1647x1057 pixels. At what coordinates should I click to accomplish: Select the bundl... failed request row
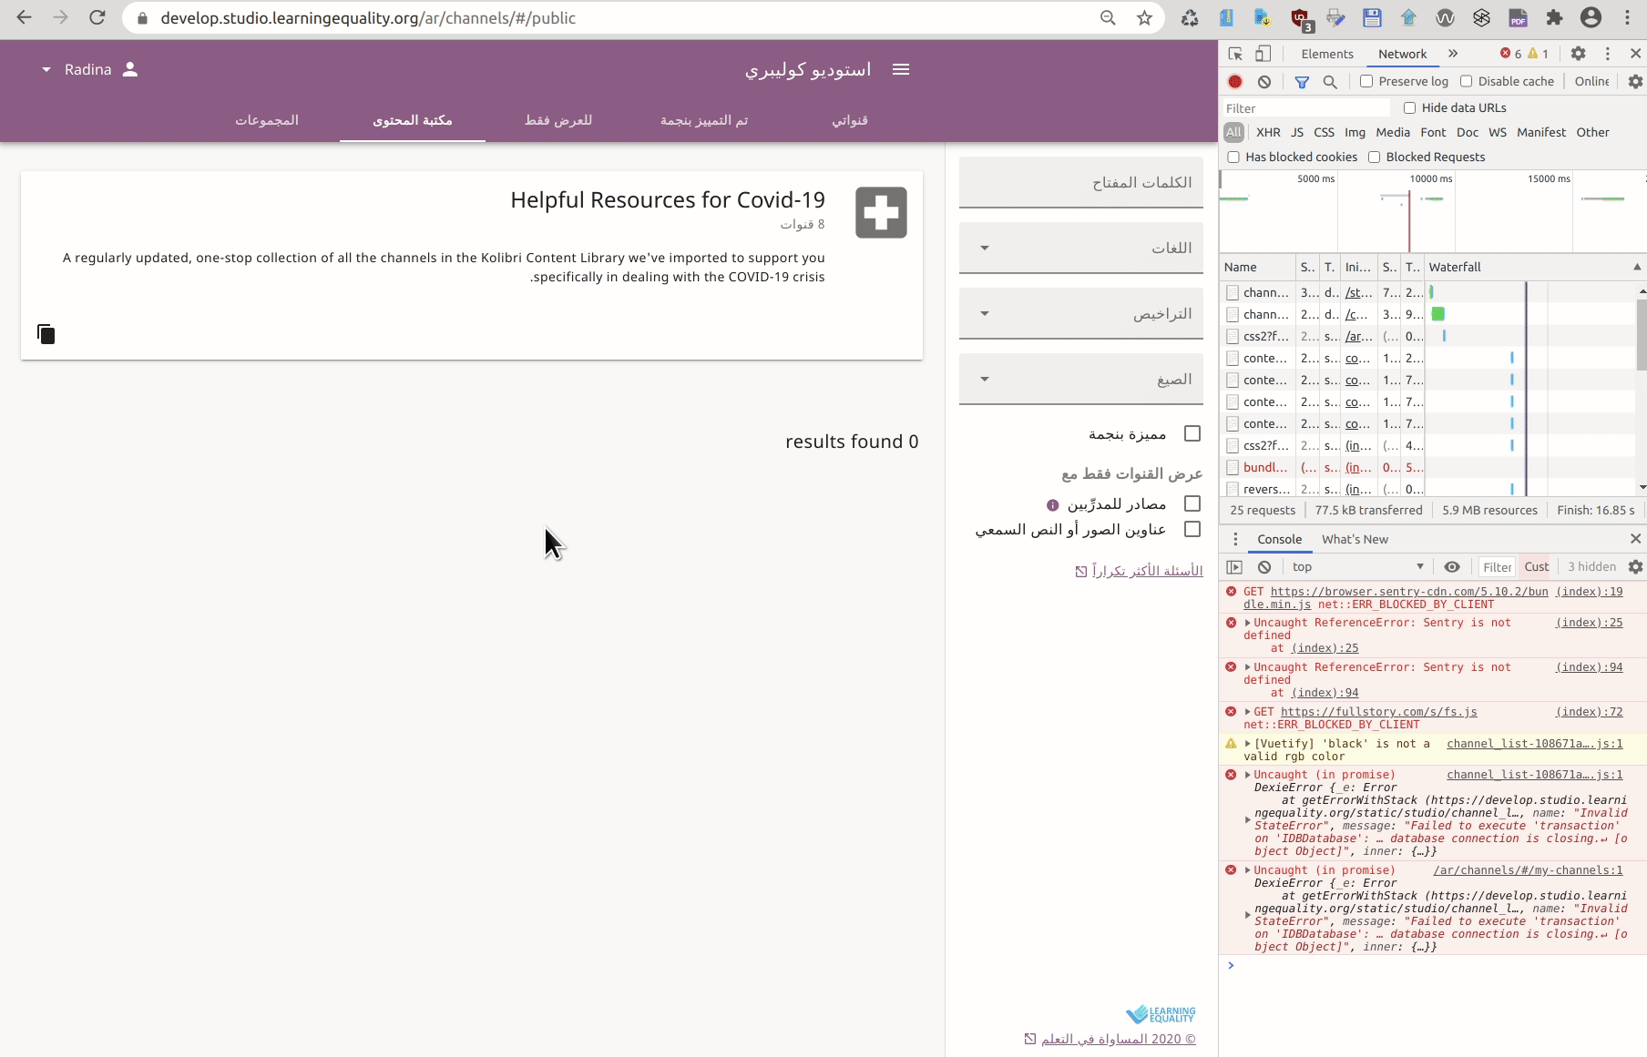tap(1428, 467)
